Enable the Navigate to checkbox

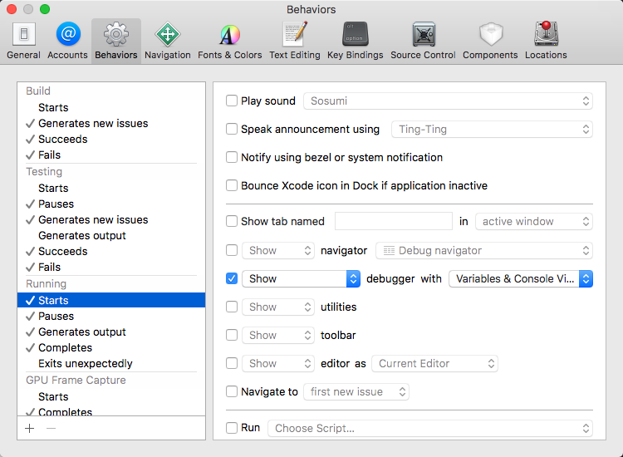tap(232, 391)
